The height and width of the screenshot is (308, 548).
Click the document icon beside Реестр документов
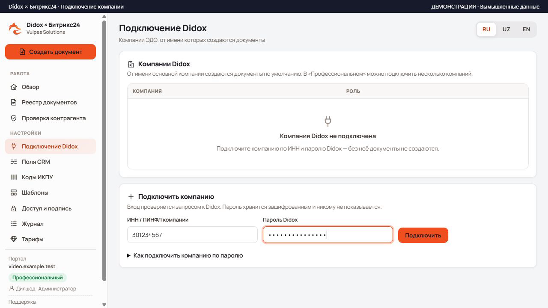[14, 102]
